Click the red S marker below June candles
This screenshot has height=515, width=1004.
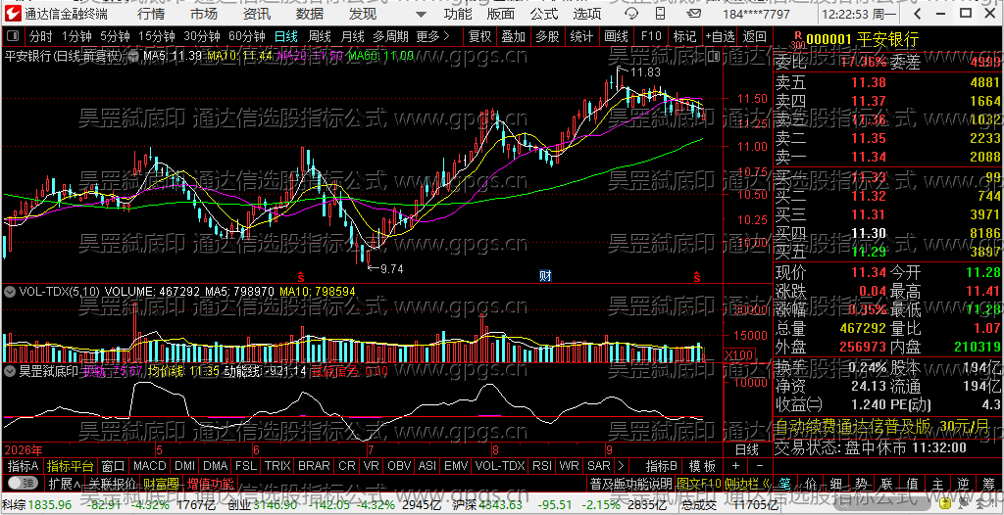(x=301, y=276)
